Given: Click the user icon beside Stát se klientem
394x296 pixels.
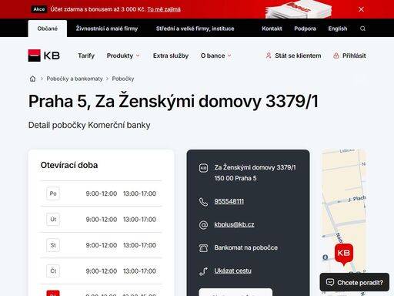Looking at the screenshot, I should [269, 55].
